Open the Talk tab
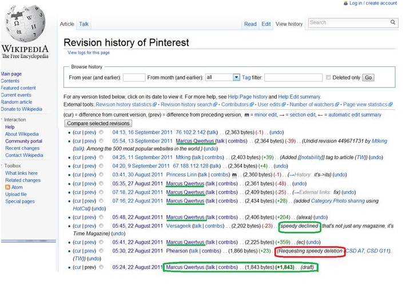414x293 pixels. click(x=83, y=24)
